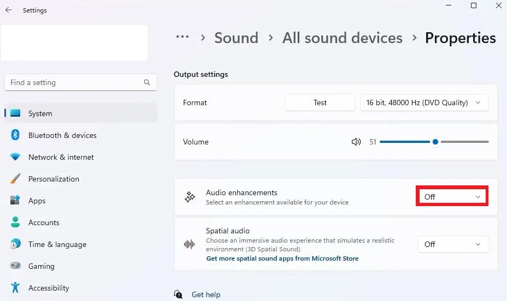The height and width of the screenshot is (301, 507).
Task: Open the audio Format dropdown
Action: 424,103
